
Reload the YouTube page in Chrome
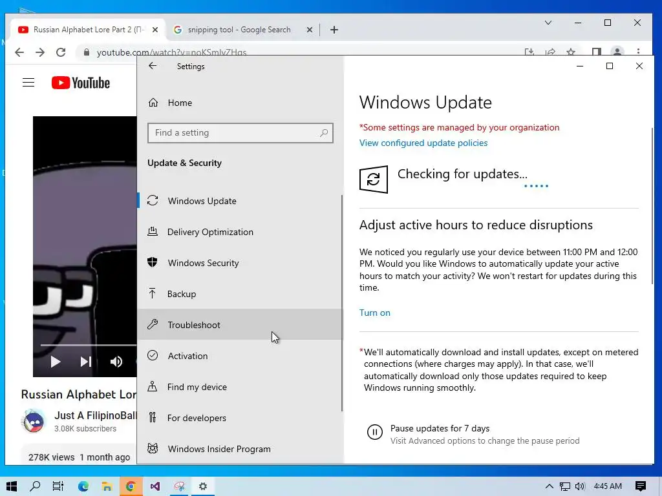click(61, 52)
